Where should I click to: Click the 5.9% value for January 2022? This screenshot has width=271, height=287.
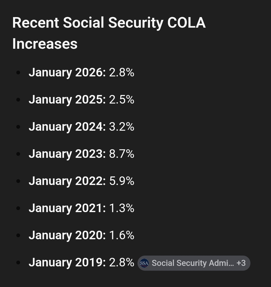click(122, 181)
